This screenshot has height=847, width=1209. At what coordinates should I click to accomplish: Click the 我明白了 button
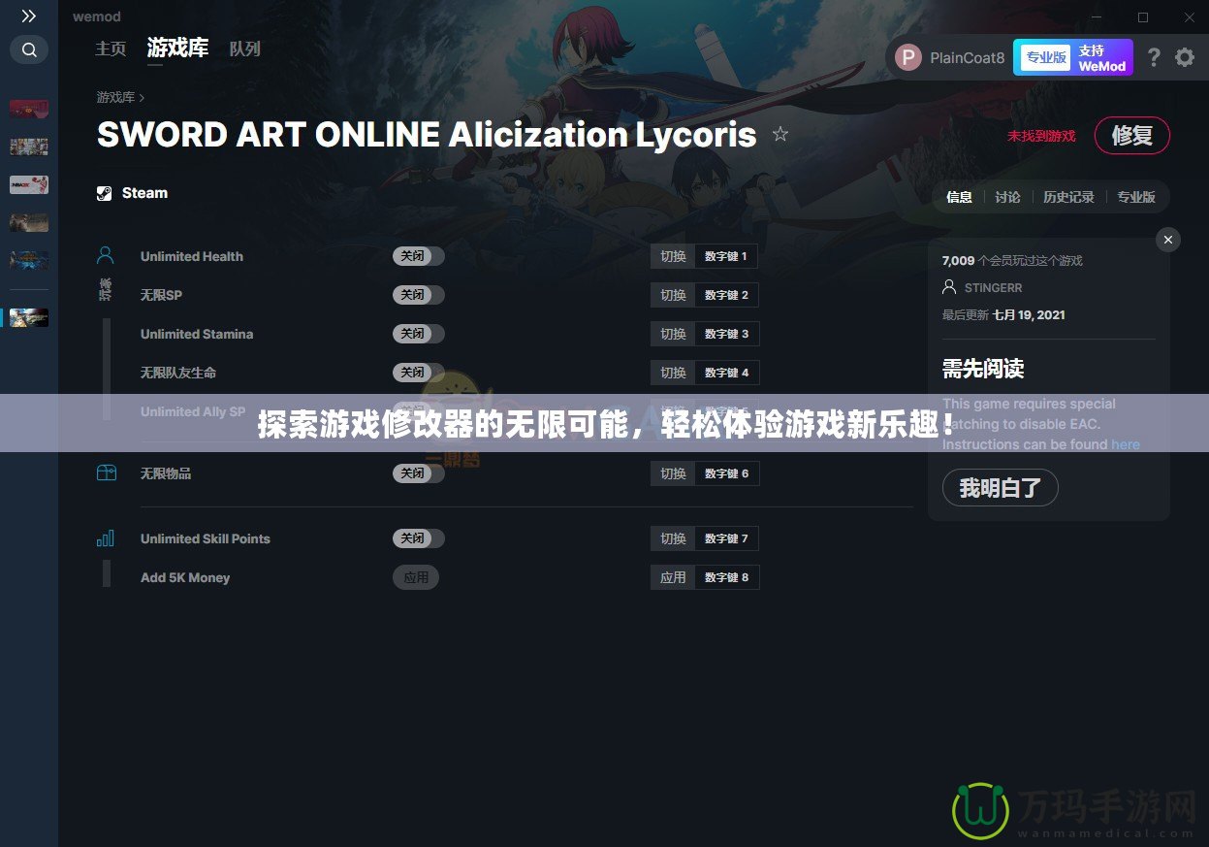1000,488
